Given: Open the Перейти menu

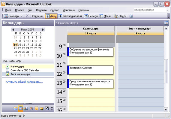Looking at the screenshot, I should (x=41, y=10).
